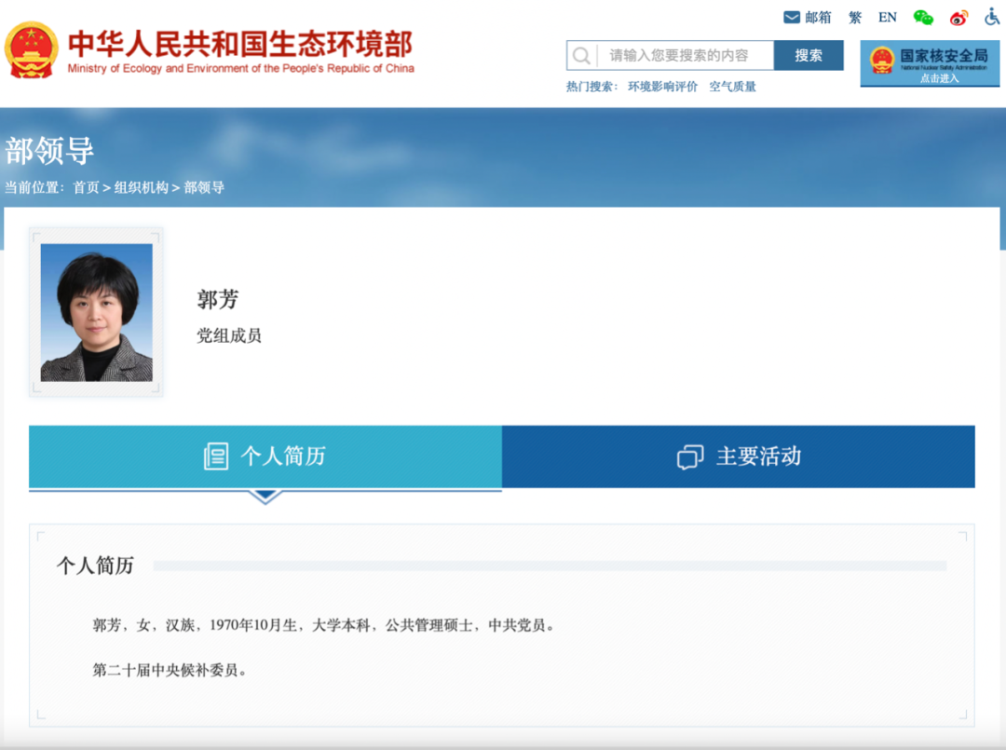Click the magnifier icon in the search bar
Image resolution: width=1006 pixels, height=750 pixels.
(580, 55)
